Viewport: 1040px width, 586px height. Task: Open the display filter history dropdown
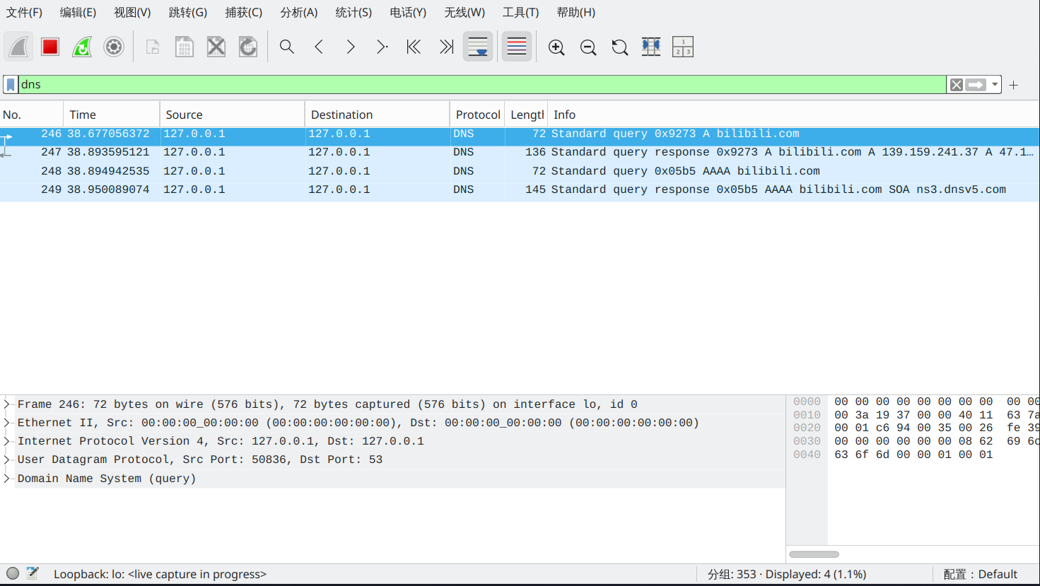[x=995, y=85]
